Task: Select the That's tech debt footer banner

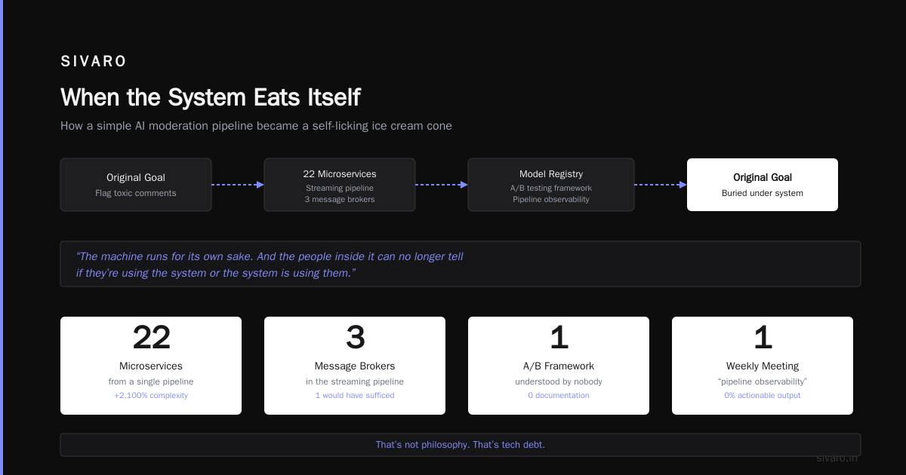Action: coord(461,445)
